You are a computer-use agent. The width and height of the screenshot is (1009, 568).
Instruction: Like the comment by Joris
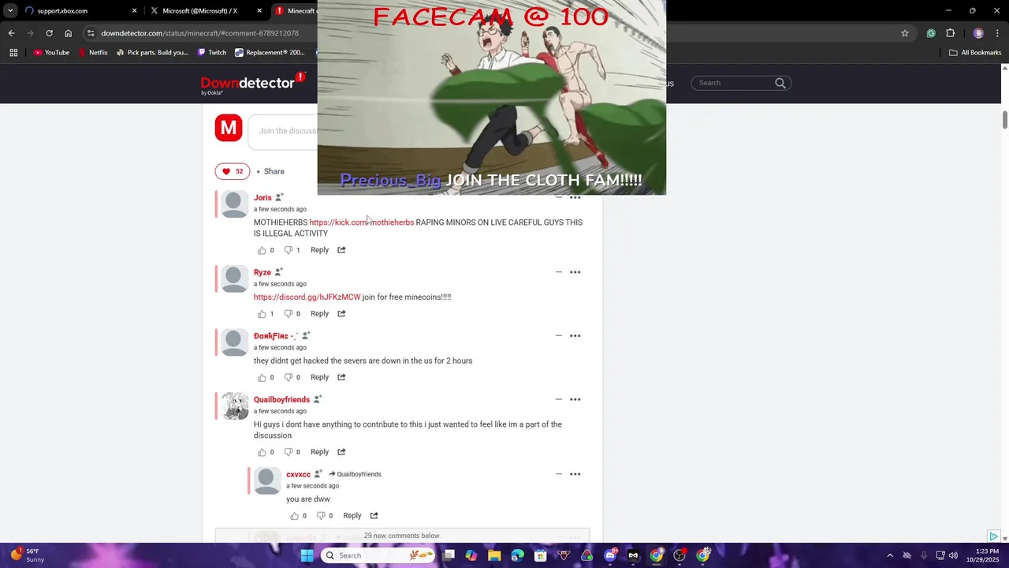pos(262,250)
